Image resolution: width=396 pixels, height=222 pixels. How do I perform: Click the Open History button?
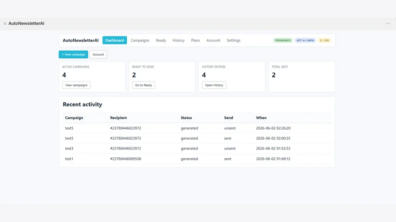coord(214,85)
